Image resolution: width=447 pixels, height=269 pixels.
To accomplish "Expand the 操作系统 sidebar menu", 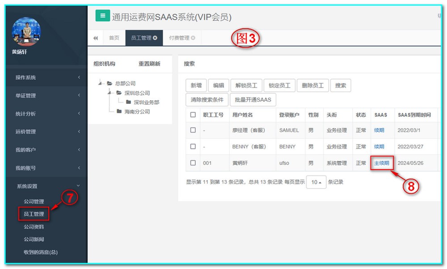I will [47, 77].
